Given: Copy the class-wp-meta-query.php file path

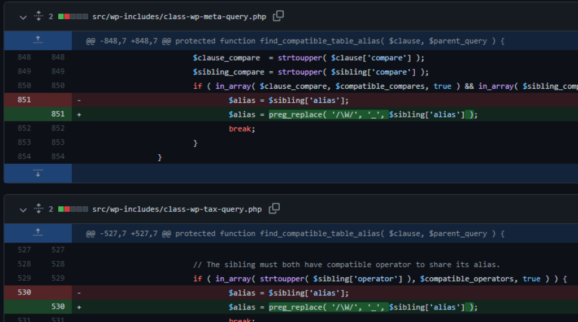Looking at the screenshot, I should 279,16.
